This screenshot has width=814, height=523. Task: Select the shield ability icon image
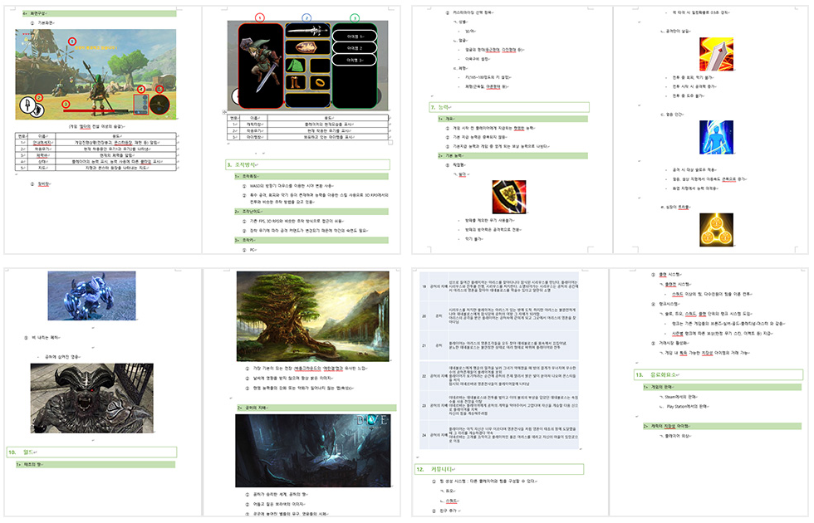pos(508,197)
